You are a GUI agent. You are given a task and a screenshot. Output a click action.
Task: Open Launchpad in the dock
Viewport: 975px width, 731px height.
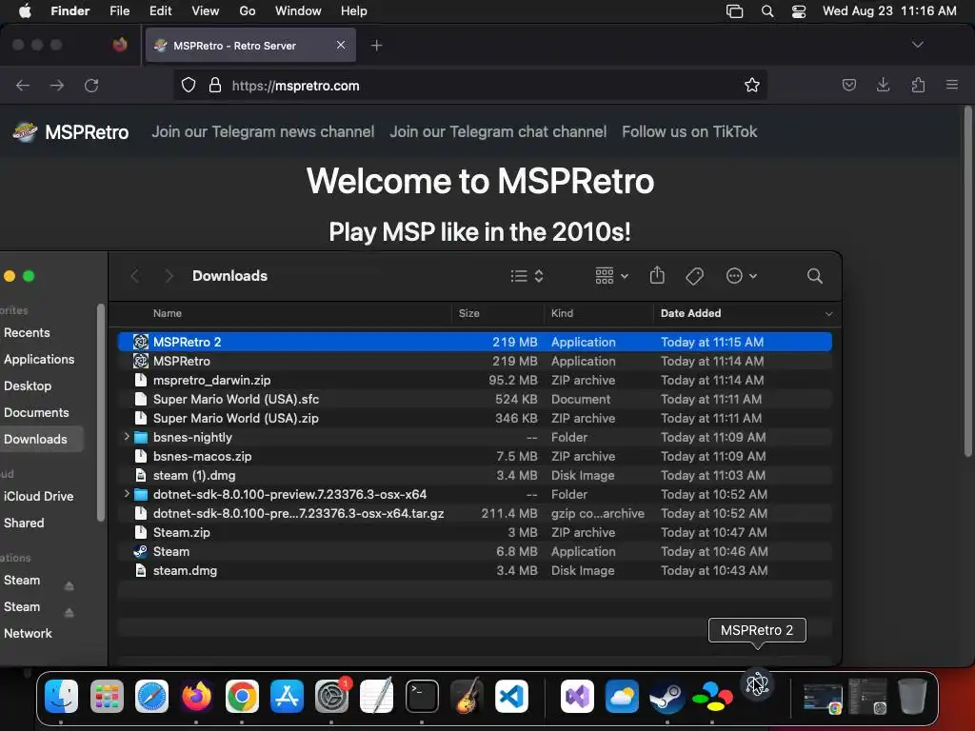point(107,696)
